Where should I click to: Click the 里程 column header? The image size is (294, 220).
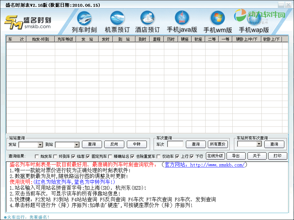click(157, 39)
